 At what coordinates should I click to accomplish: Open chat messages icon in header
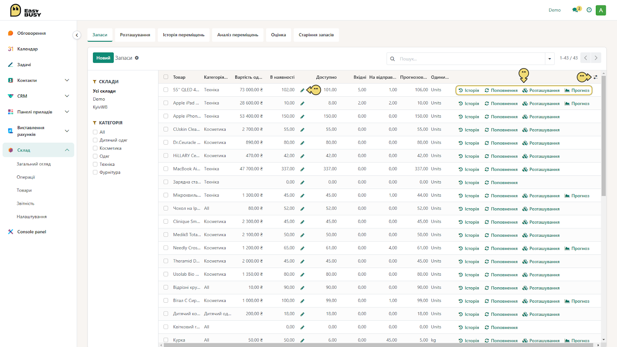click(x=576, y=10)
